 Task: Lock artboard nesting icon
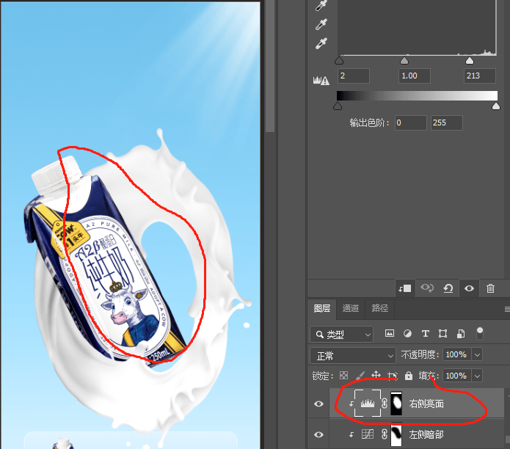click(393, 376)
